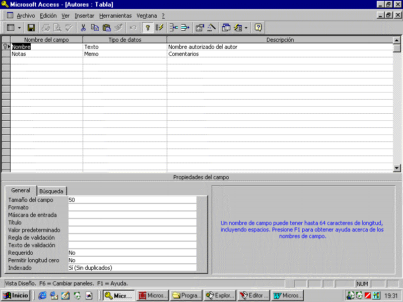The width and height of the screenshot is (403, 302).
Task: Click the Insert Rows icon
Action: tap(174, 28)
